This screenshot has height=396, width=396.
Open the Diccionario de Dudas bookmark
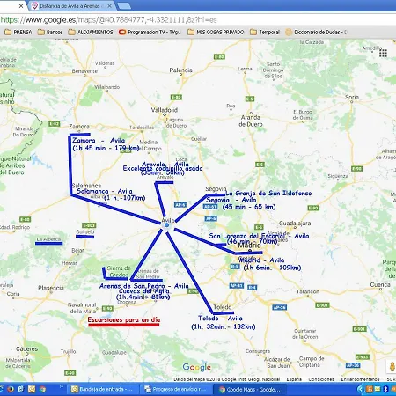point(316,32)
